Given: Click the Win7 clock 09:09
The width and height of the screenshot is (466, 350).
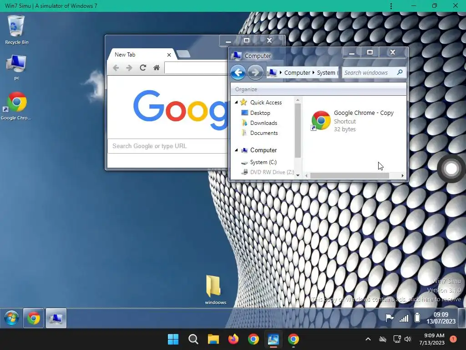Looking at the screenshot, I should 441,314.
